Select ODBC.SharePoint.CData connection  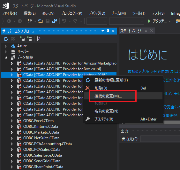(43, 167)
